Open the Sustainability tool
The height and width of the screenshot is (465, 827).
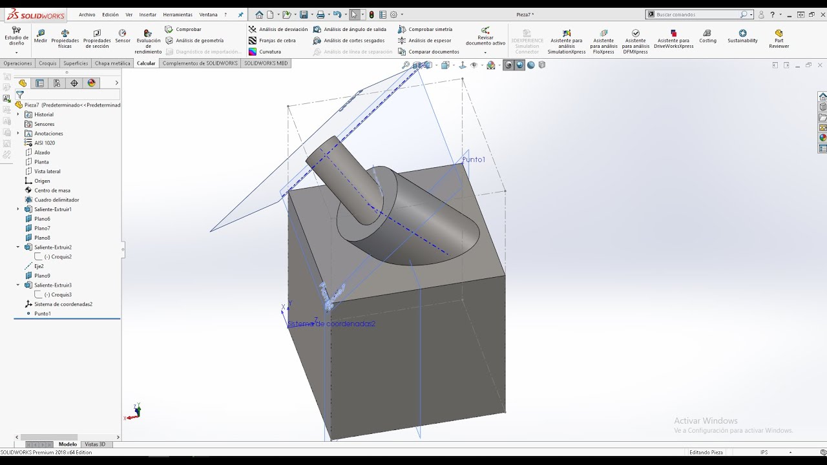point(742,36)
